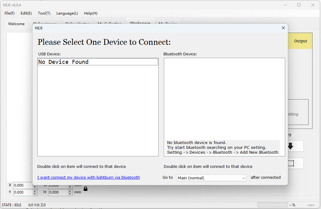Screen dimensions: 321x209
Task: Increase the X position spinner value
Action: click(x=35, y=184)
